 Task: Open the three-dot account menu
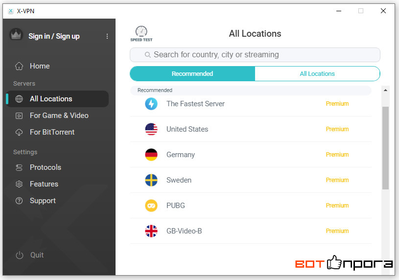point(107,36)
